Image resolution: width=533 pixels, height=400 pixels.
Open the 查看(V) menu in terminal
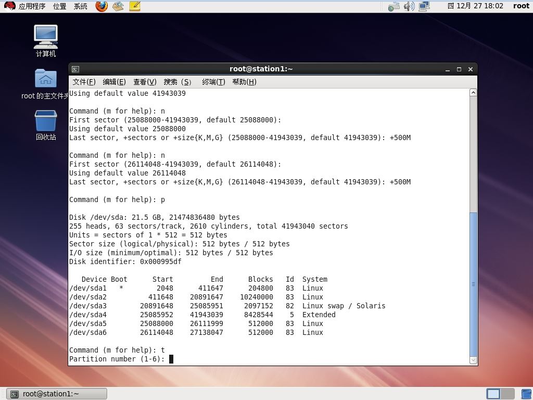click(145, 82)
